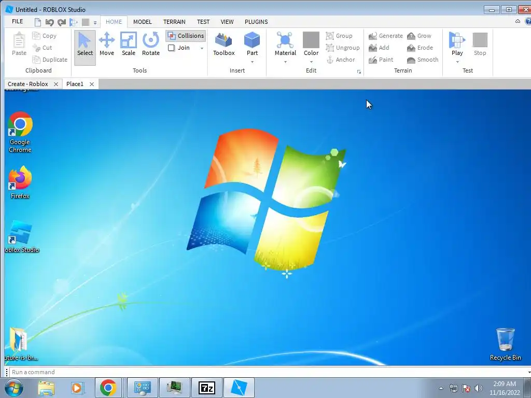Show hidden tray icons arrow

441,388
